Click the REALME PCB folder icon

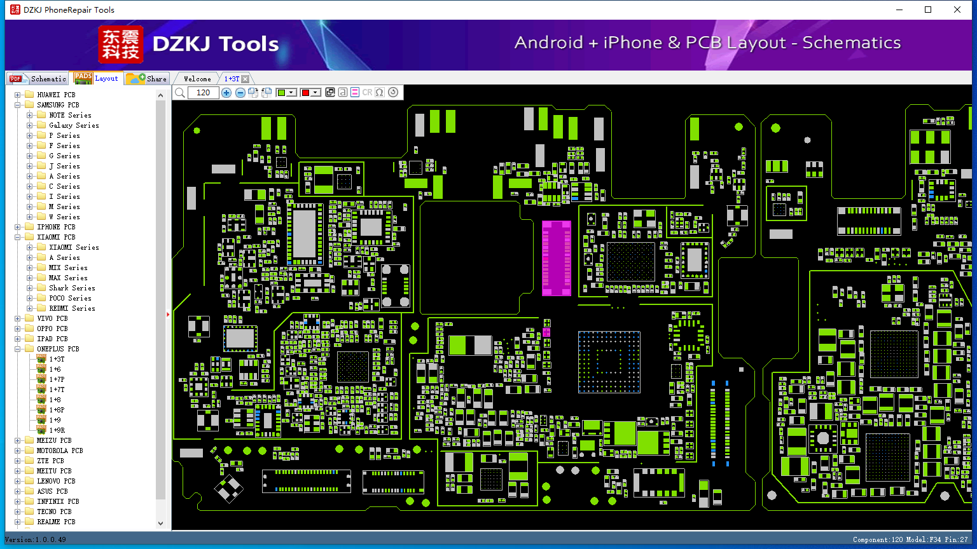coord(29,522)
